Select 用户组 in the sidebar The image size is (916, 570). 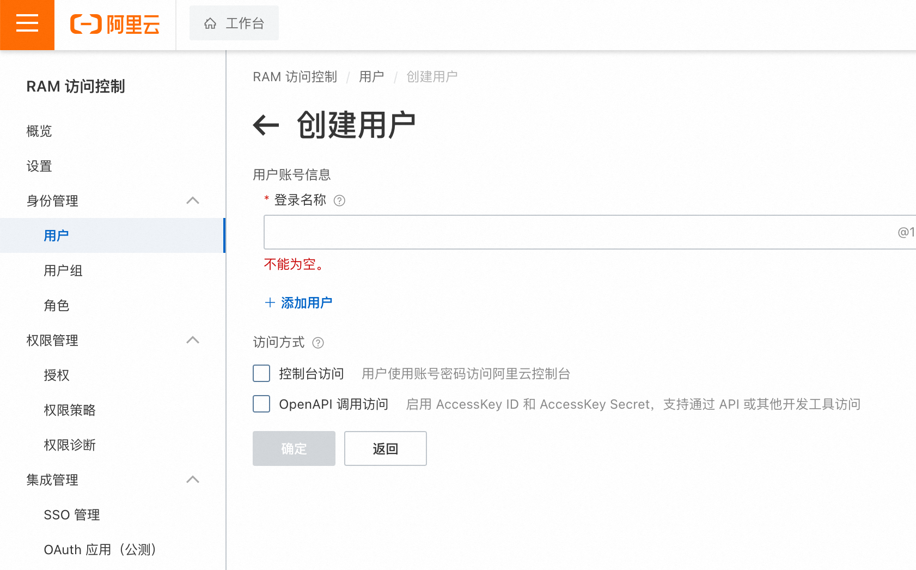[x=63, y=271]
